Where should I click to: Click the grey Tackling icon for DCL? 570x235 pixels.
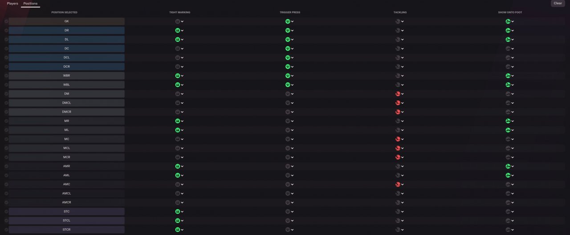[x=398, y=57]
